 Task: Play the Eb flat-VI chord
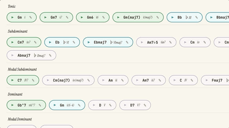50,42
